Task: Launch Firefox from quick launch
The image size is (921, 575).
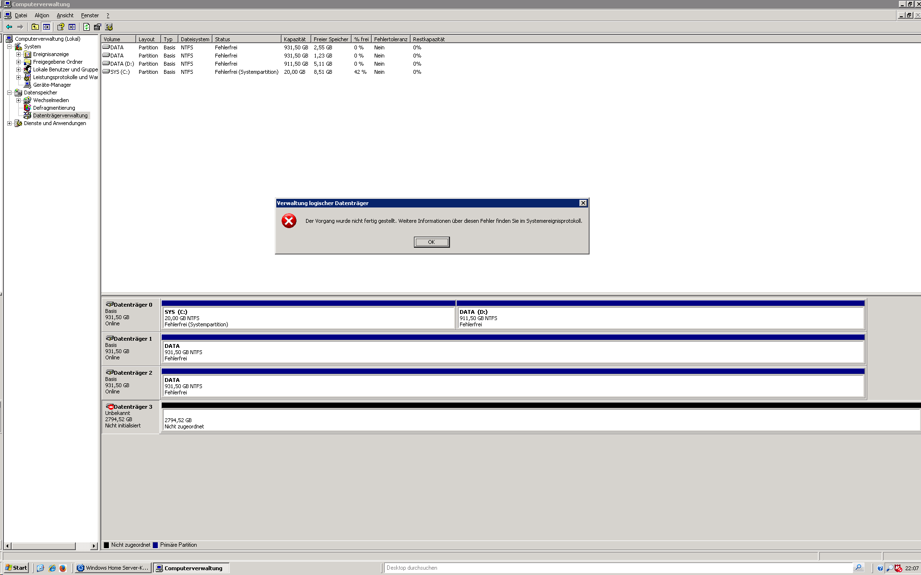Action: (63, 568)
